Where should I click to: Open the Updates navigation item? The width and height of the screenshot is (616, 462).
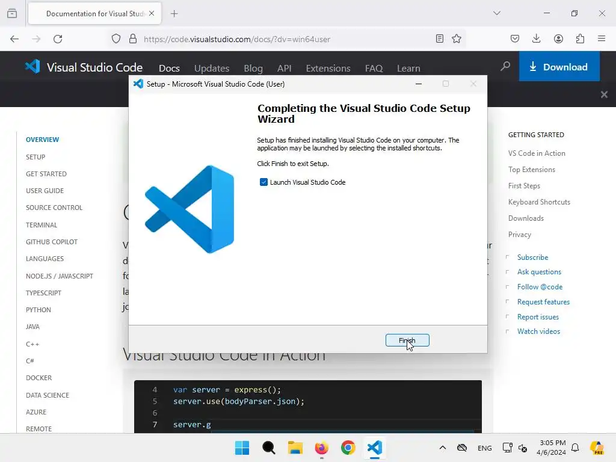[x=212, y=69]
